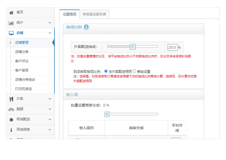Click the bicycle icon for 跑腿

point(11,109)
